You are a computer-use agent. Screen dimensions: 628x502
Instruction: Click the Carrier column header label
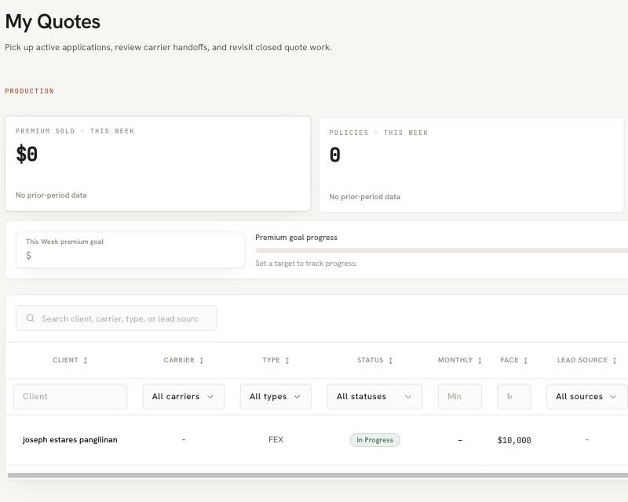click(x=179, y=360)
